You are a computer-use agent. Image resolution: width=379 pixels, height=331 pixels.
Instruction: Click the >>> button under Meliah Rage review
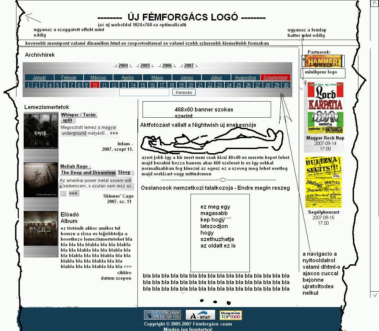click(73, 194)
